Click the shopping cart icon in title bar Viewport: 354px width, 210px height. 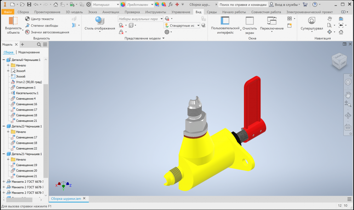click(x=305, y=5)
